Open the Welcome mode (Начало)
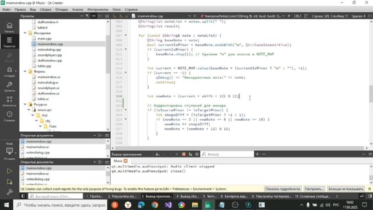373x210 pixels. [x=9, y=27]
